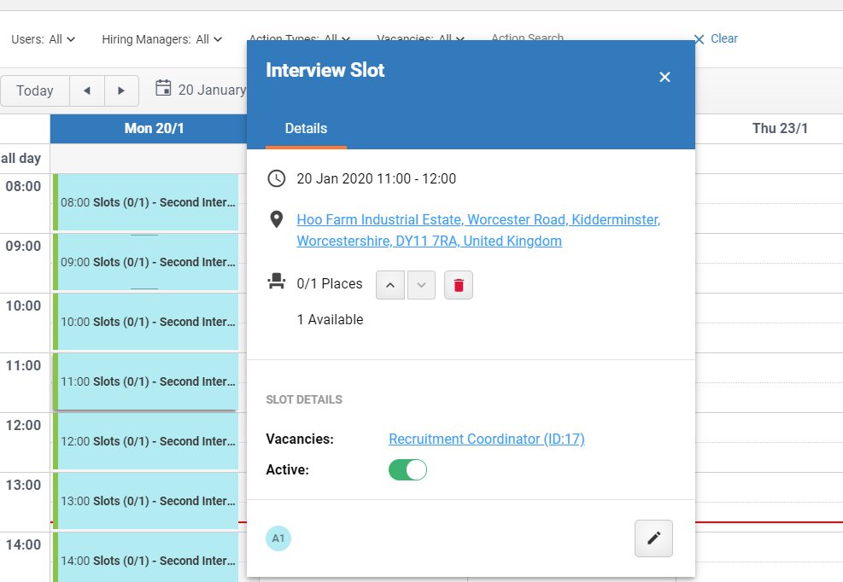Image resolution: width=843 pixels, height=582 pixels.
Task: Click the location pin icon
Action: pos(277,219)
